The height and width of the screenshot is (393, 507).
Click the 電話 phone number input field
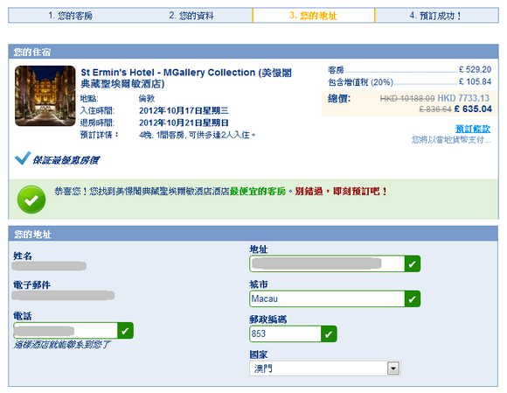(x=66, y=331)
